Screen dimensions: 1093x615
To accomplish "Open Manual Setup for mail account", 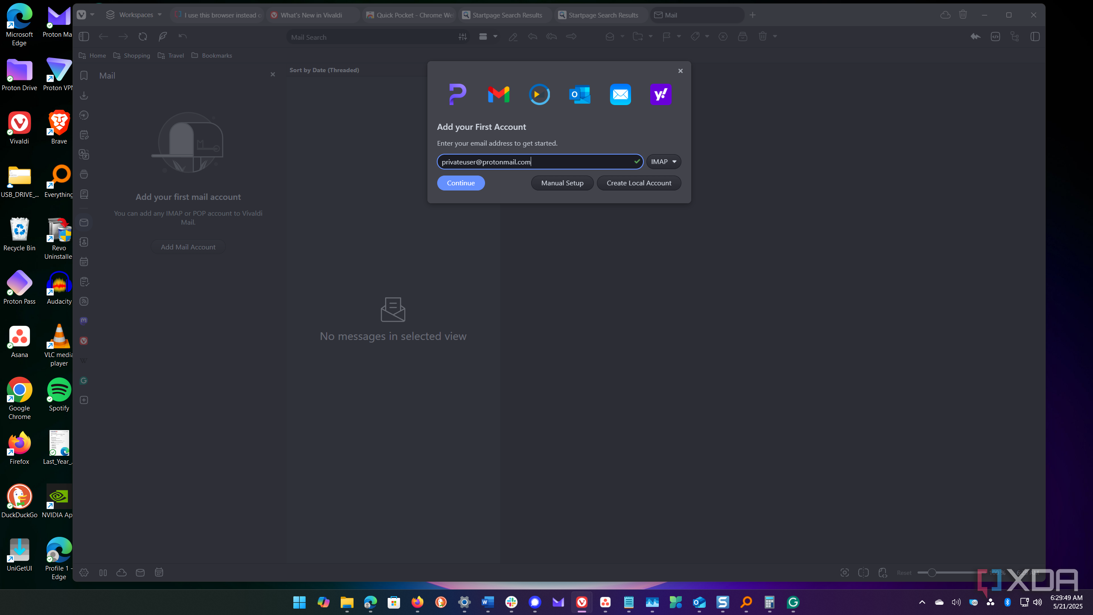I will tap(562, 183).
